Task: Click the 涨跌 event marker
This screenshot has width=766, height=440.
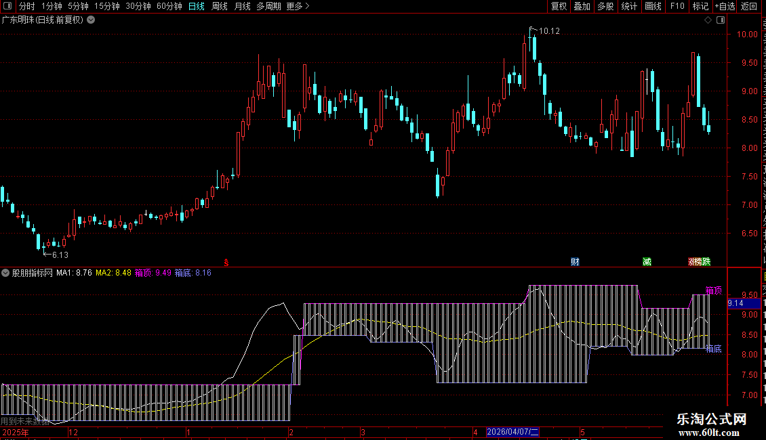Action: [699, 262]
